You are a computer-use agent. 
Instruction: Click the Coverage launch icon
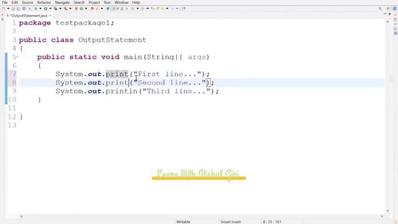point(55,9)
